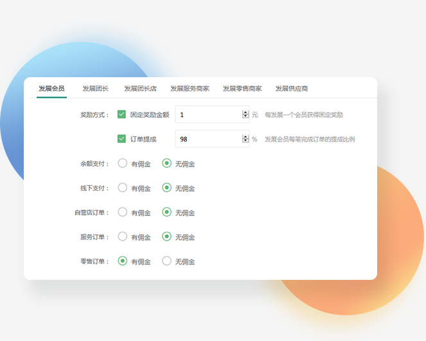Click the active 发展会员 tab
426x341 pixels.
point(51,88)
